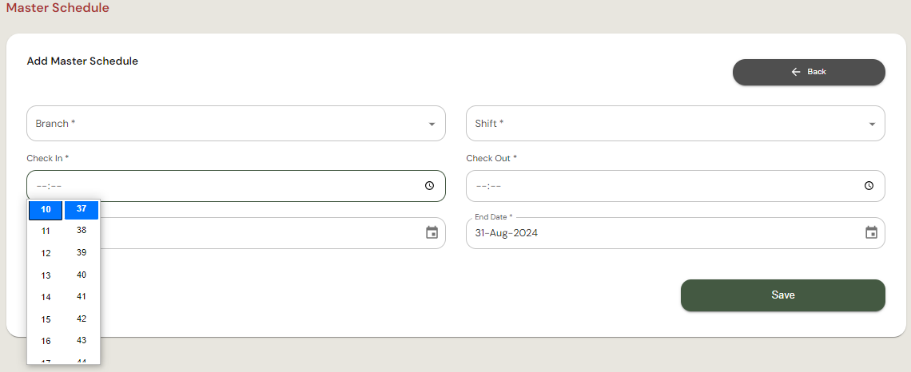This screenshot has height=372, width=911.
Task: Open the End Date calendar icon
Action: pyautogui.click(x=871, y=233)
